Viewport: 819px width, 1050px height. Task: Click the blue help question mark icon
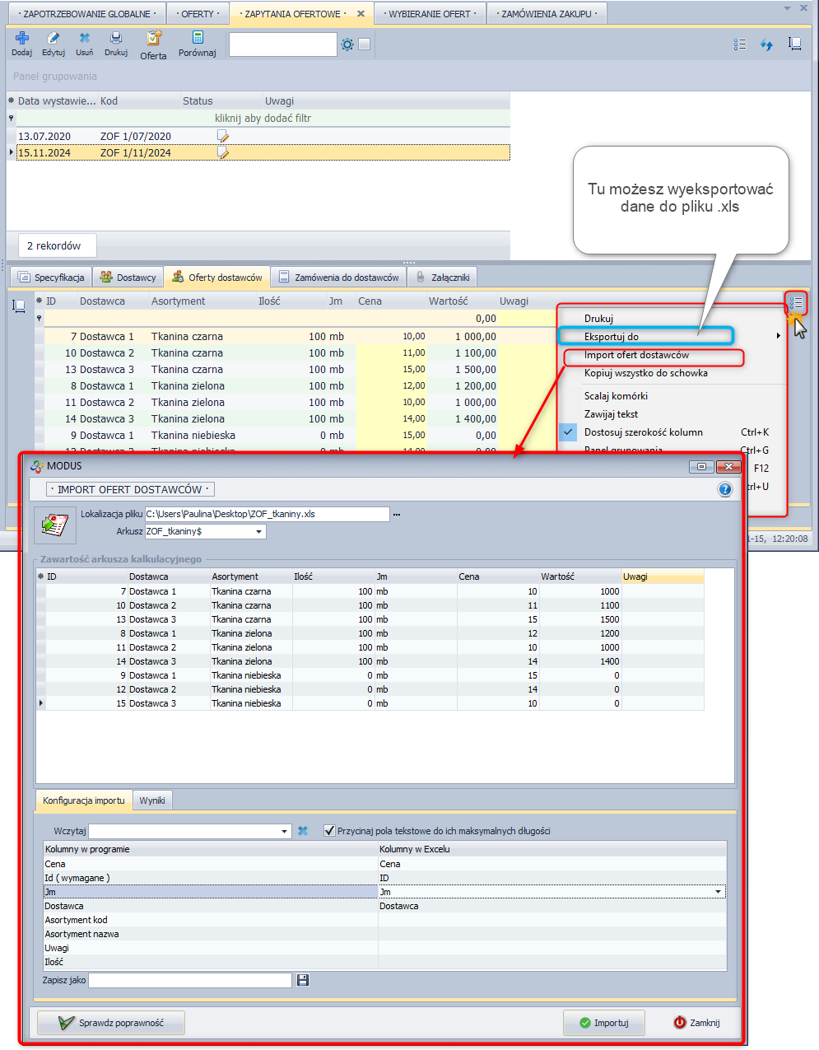point(724,489)
